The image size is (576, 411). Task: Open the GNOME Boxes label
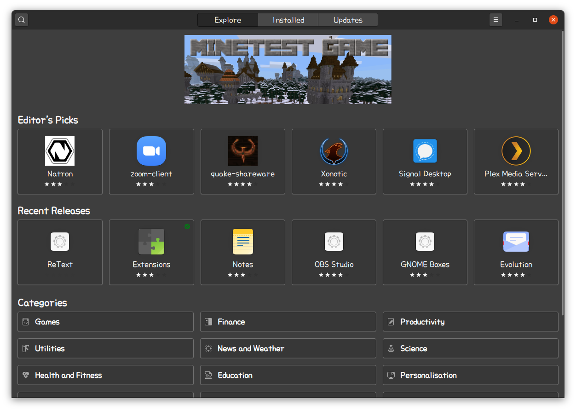(x=425, y=265)
